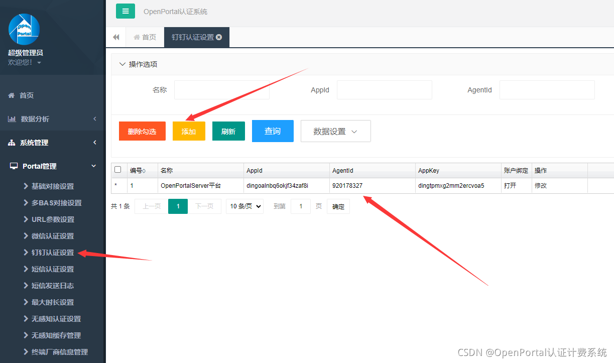Click the bar chart icon for 数据分析

(12, 119)
